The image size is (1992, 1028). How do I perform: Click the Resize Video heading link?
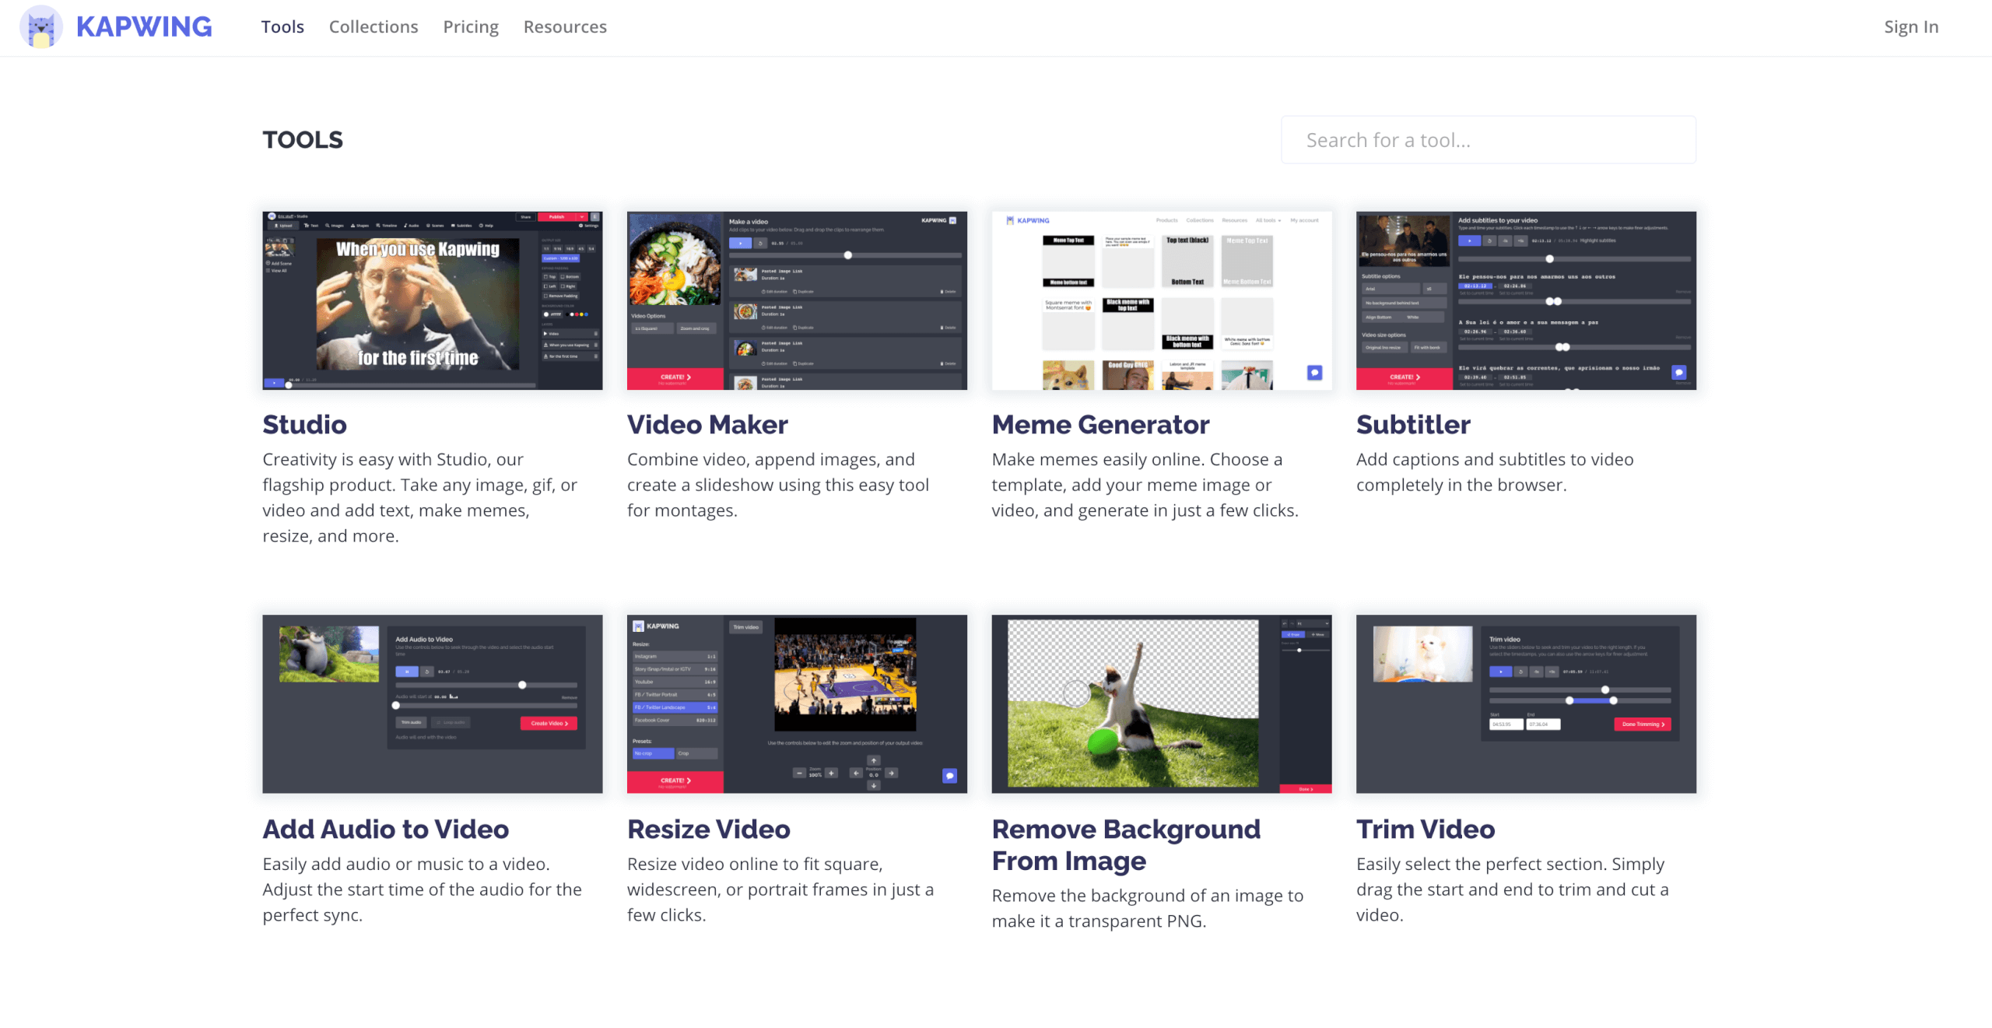708,830
